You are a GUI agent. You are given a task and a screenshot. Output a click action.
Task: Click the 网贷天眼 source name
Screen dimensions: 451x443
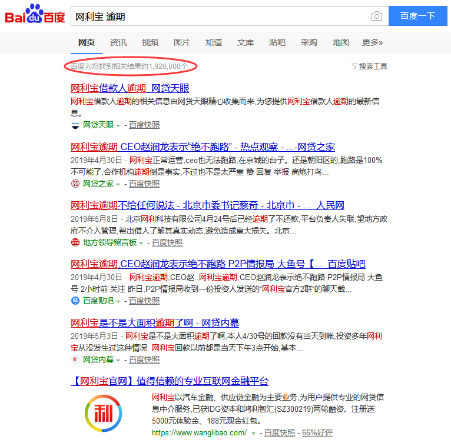pyautogui.click(x=98, y=125)
